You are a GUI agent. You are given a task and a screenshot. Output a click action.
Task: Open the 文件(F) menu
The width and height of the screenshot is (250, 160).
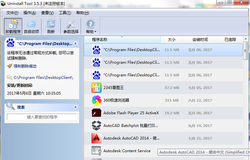point(12,13)
